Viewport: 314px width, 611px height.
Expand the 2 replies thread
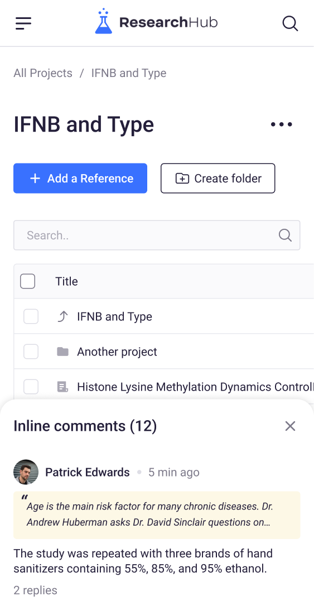(36, 590)
